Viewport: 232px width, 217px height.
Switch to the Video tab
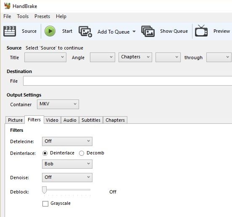click(52, 120)
